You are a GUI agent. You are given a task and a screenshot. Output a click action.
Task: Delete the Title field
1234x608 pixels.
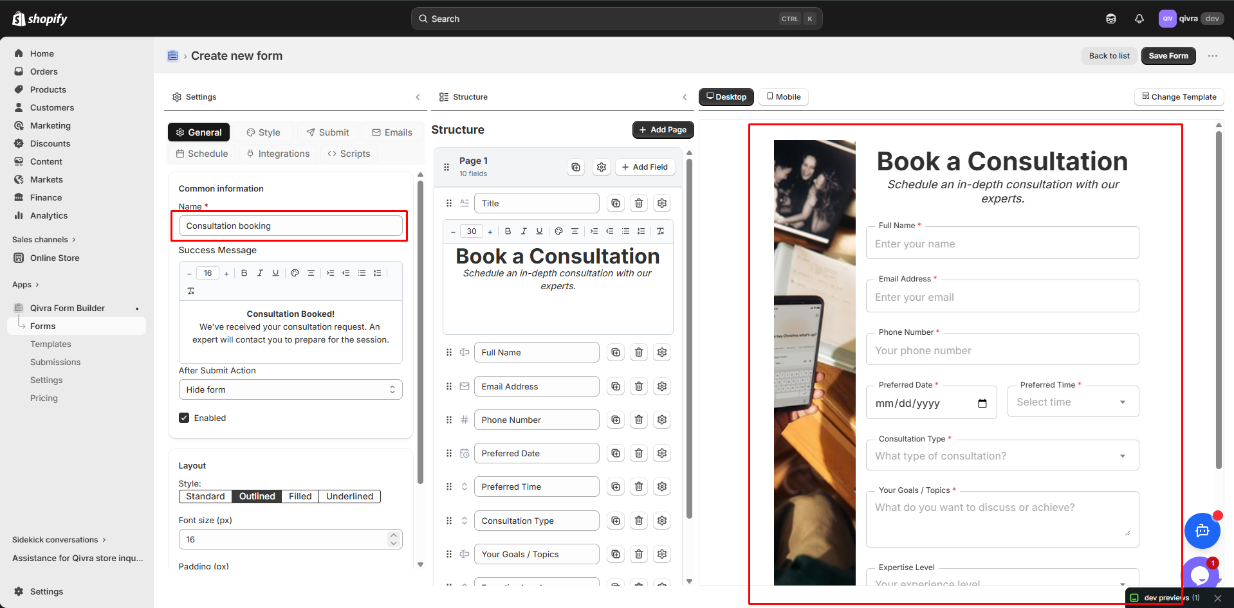[x=639, y=203]
